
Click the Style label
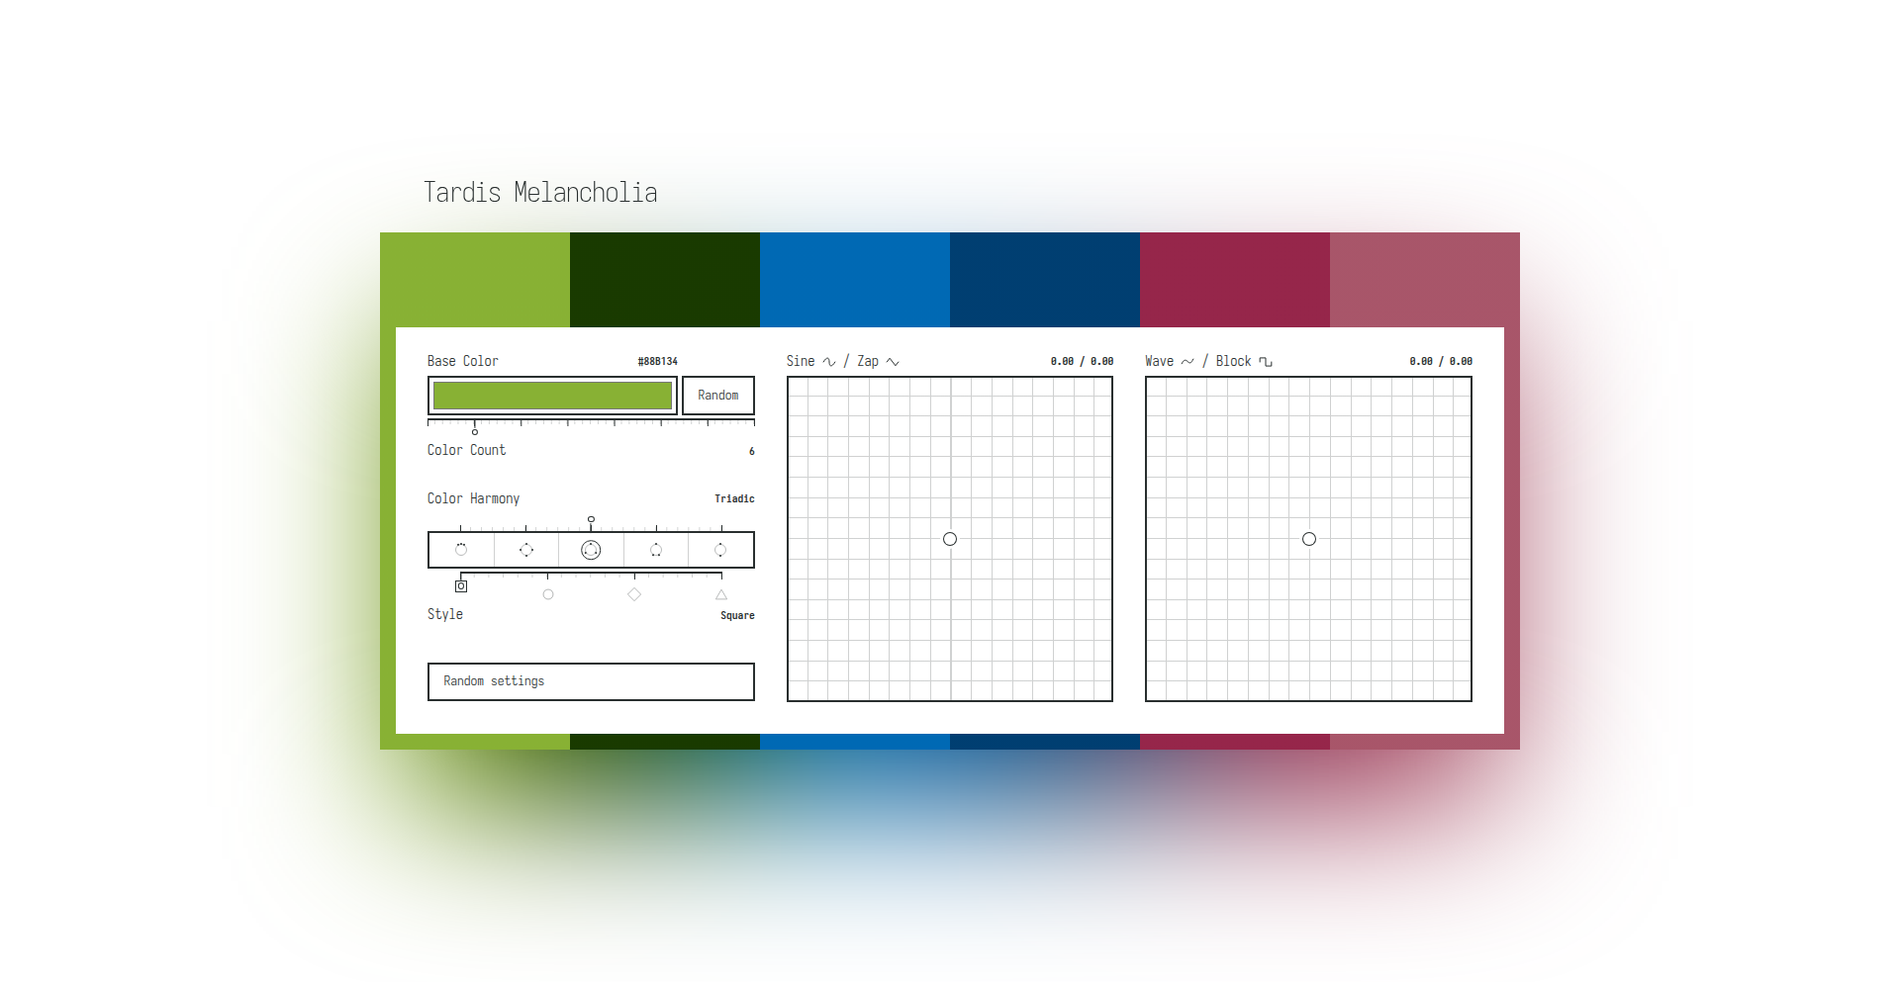[445, 614]
